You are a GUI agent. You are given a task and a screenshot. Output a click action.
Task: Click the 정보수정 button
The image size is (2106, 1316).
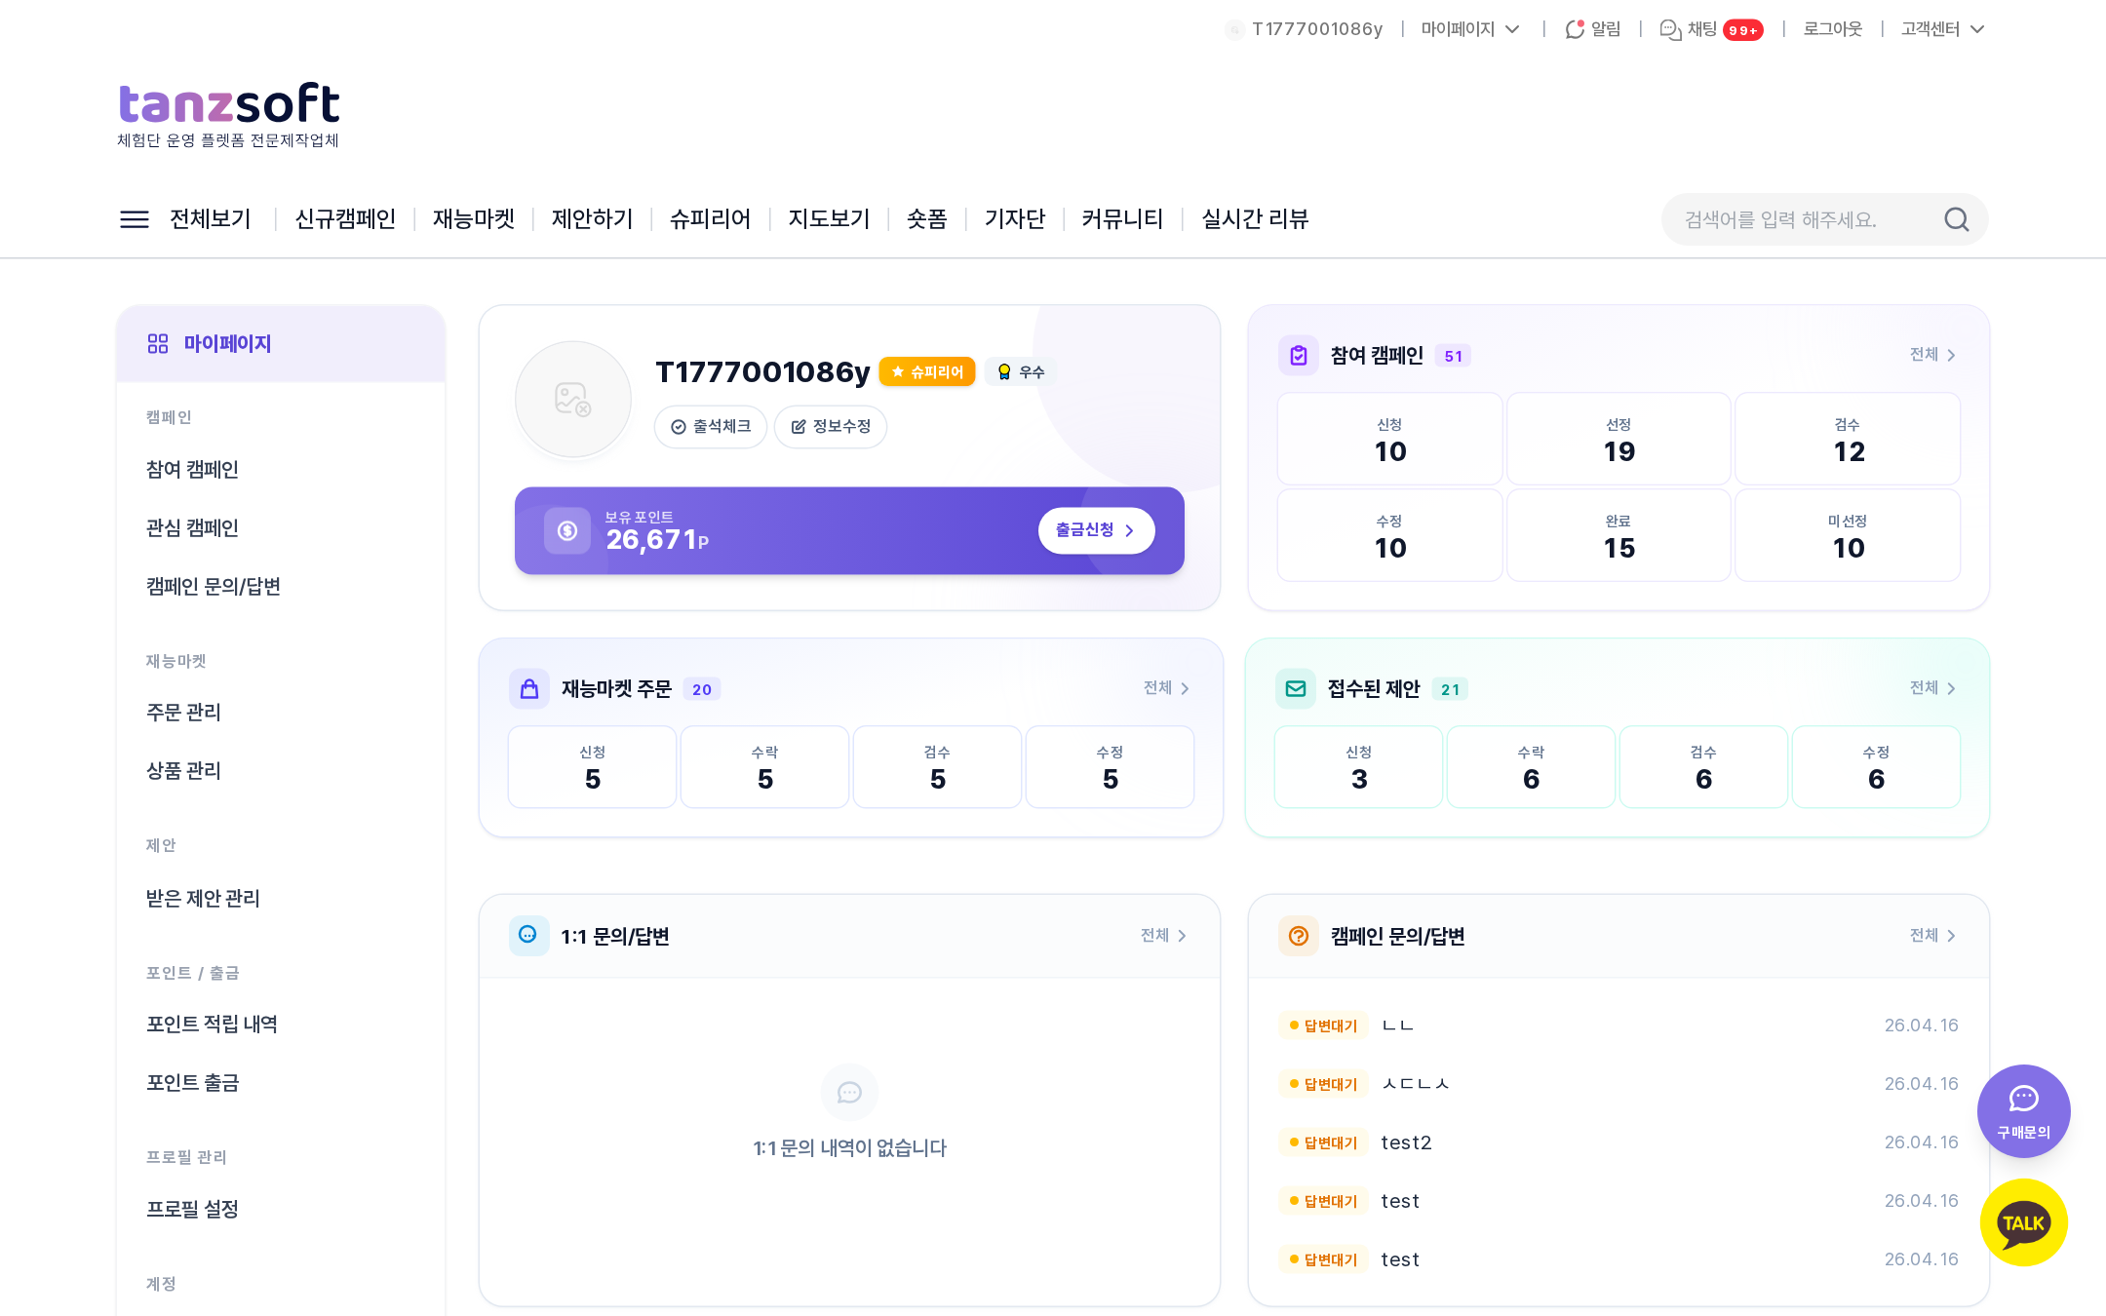[x=831, y=427]
